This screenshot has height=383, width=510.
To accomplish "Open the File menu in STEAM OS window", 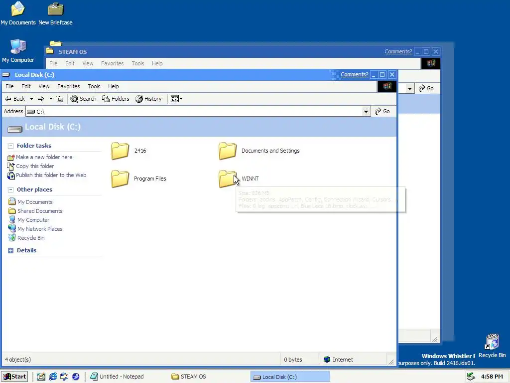I will tap(53, 63).
